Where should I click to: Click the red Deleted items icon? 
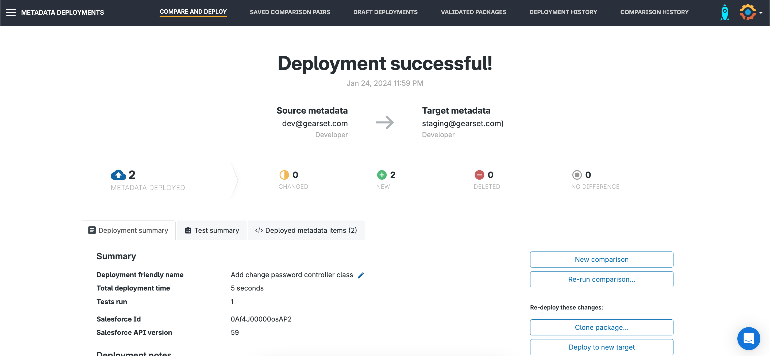[x=479, y=175]
